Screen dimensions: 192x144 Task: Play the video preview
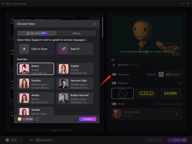click(x=114, y=65)
